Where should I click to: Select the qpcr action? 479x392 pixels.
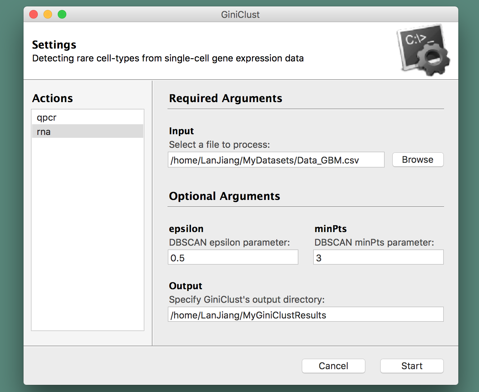point(87,117)
